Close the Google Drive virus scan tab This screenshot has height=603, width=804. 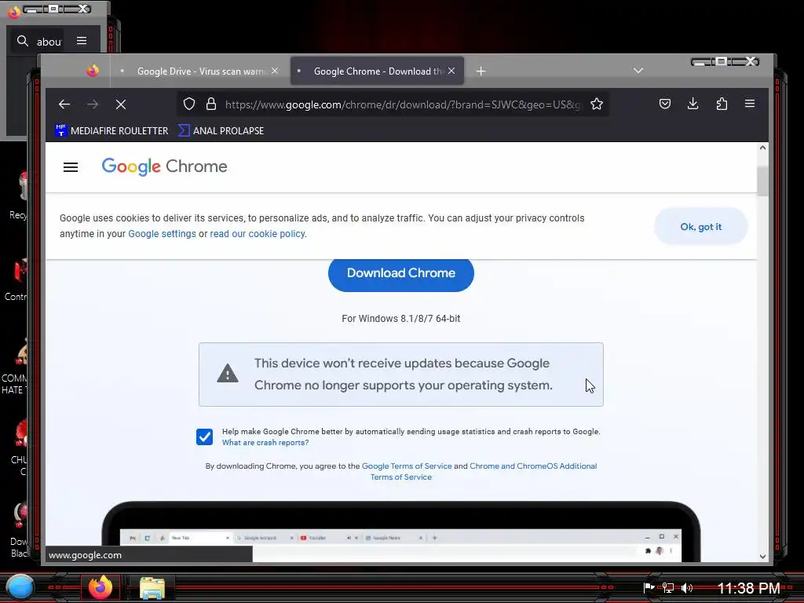275,71
